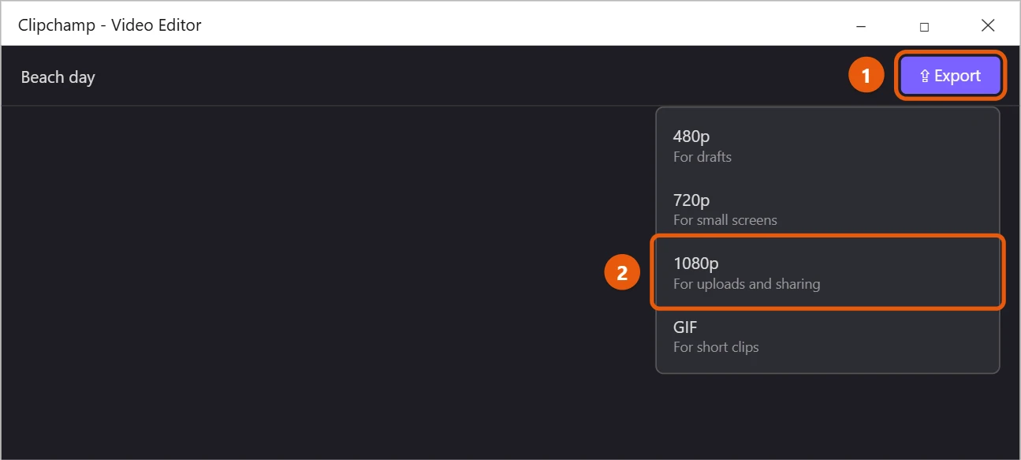This screenshot has height=460, width=1021.
Task: Select 720p for small screens
Action: tap(828, 209)
